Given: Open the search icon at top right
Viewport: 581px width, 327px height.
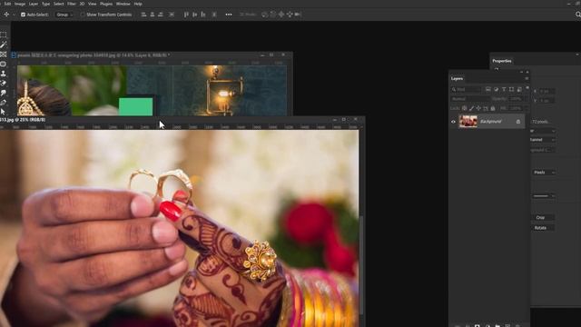Looking at the screenshot, I should 578,15.
